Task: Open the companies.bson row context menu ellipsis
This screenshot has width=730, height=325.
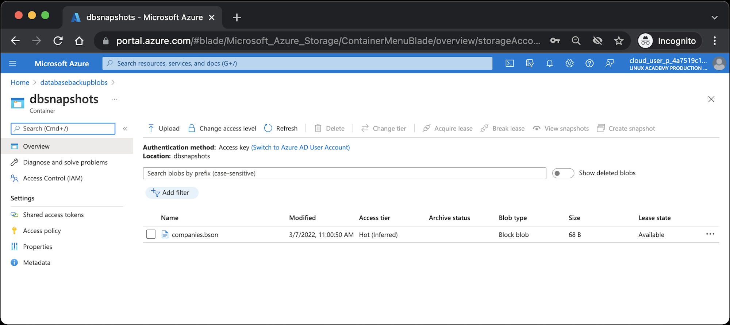Action: (x=710, y=234)
